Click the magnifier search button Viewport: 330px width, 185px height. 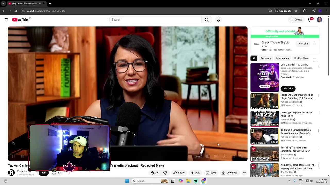pos(207,20)
